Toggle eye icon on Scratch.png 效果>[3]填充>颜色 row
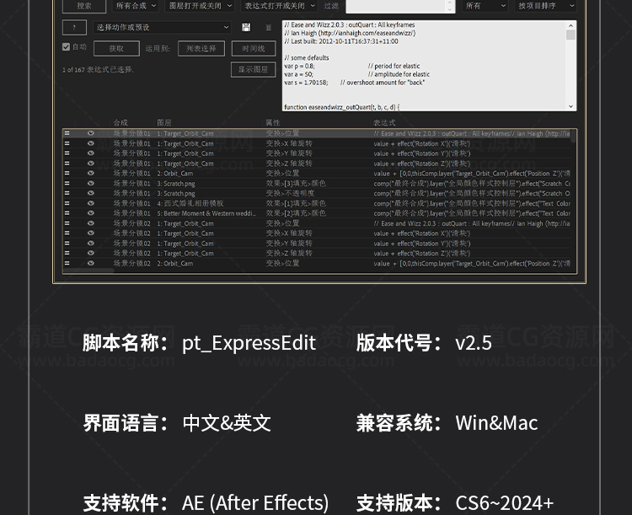632x515 pixels. [x=91, y=183]
